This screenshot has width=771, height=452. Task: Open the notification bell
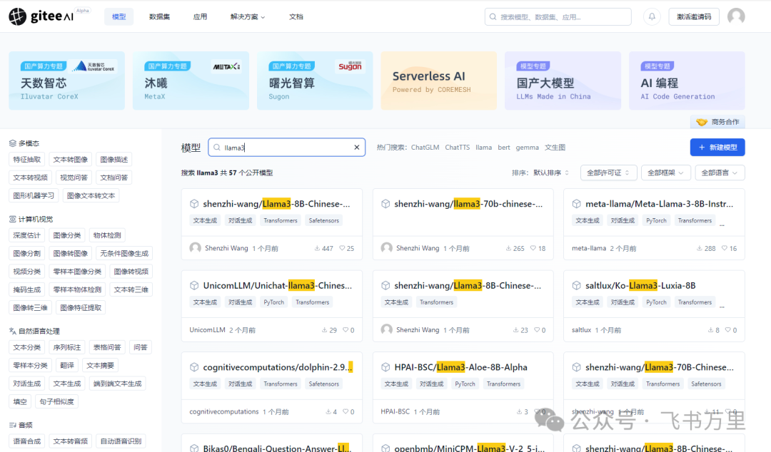(x=652, y=16)
